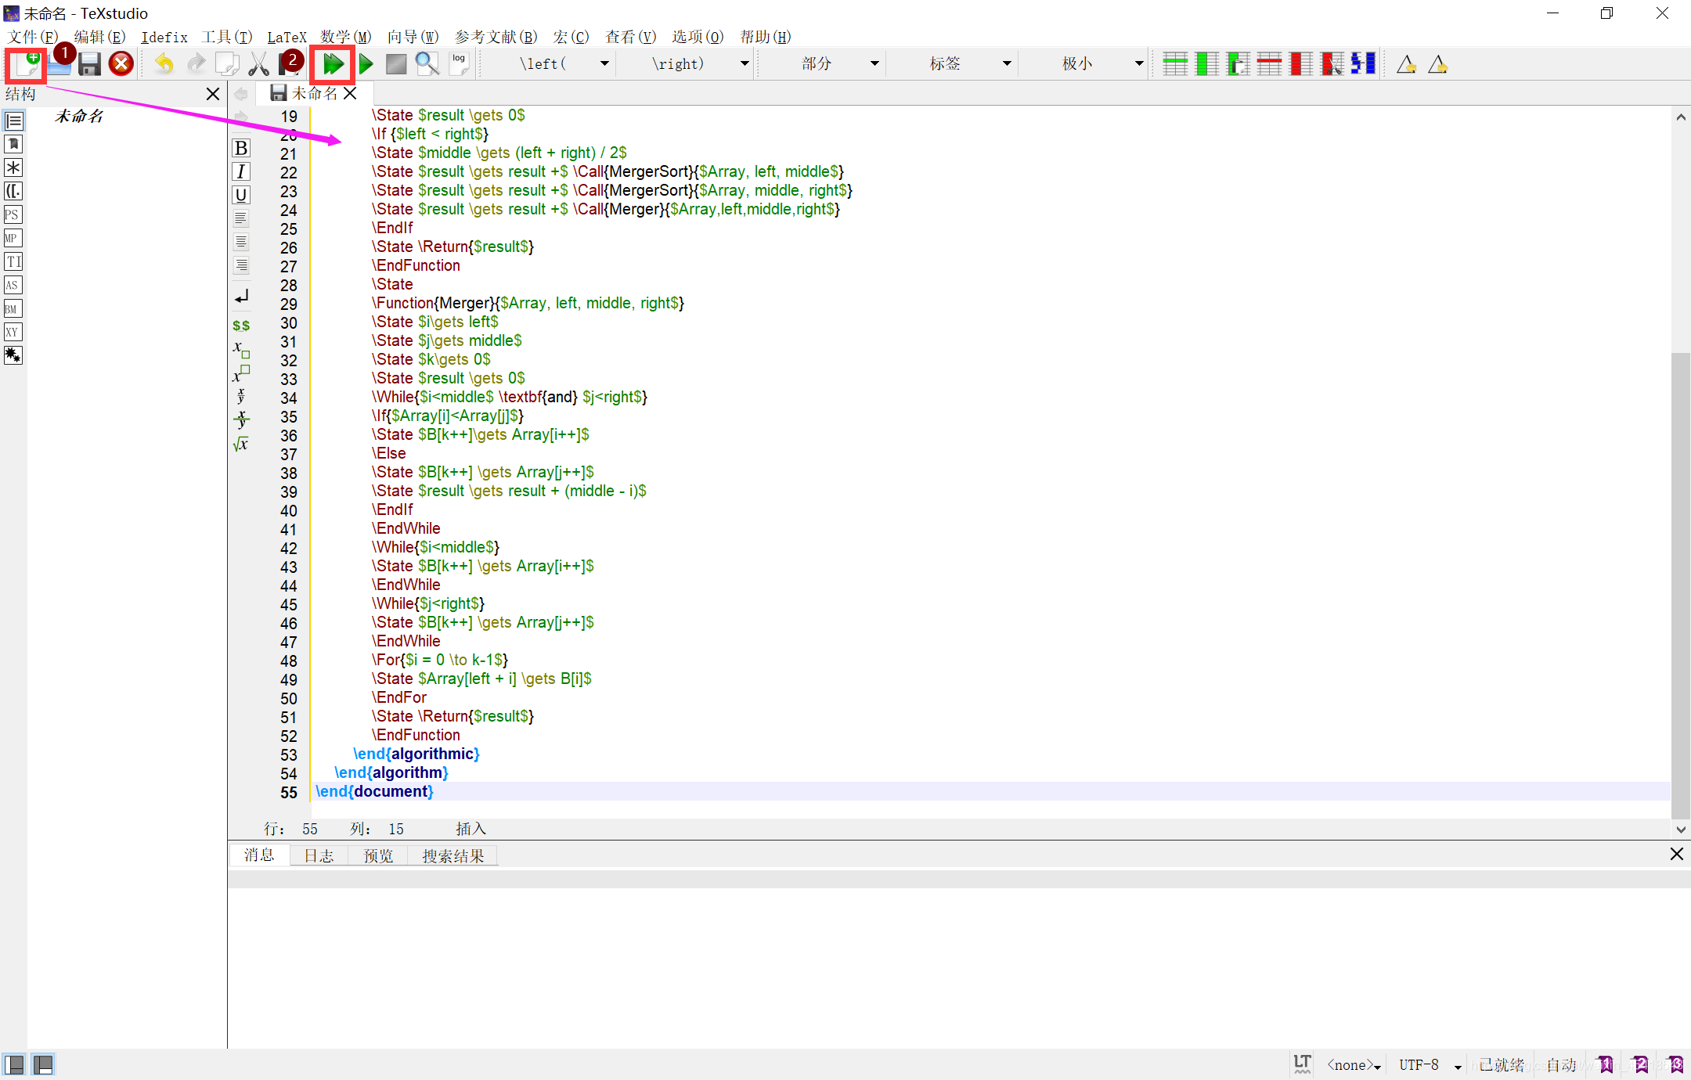View the log file icon
1691x1080 pixels.
coord(459,64)
